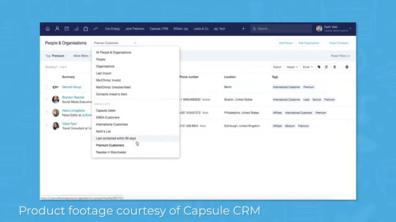Open the Premium Customers list dropdown
This screenshot has width=396, height=222.
[115, 43]
